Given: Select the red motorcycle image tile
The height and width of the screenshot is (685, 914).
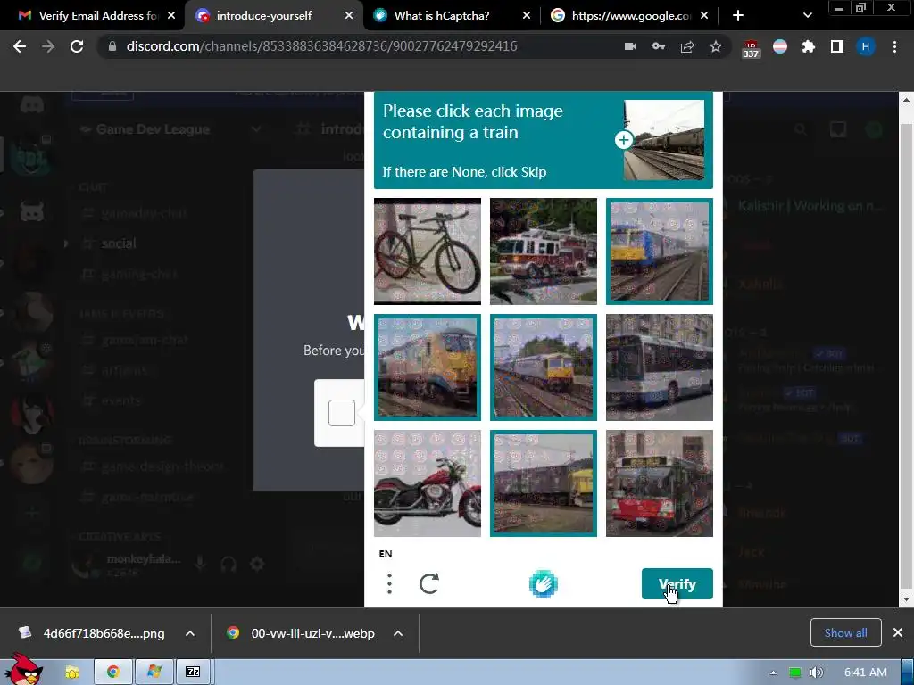Looking at the screenshot, I should (x=428, y=483).
